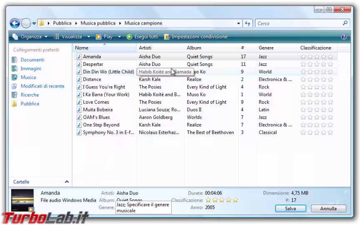Collapse the Cartelle folders pane

click(67, 182)
